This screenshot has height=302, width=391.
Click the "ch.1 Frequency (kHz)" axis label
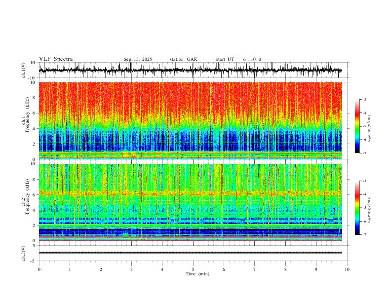[x=26, y=115]
